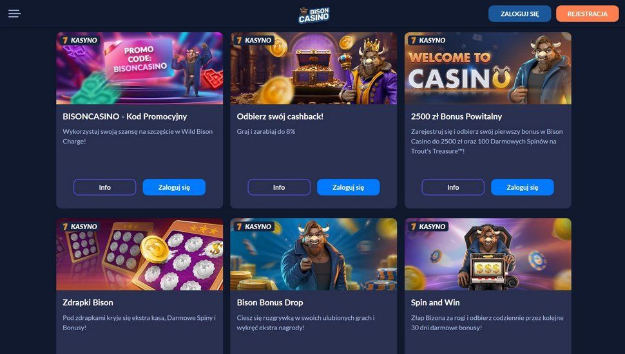625x354 pixels.
Task: Click the Kasyno badge on Bonus Drop banner
Action: point(254,227)
